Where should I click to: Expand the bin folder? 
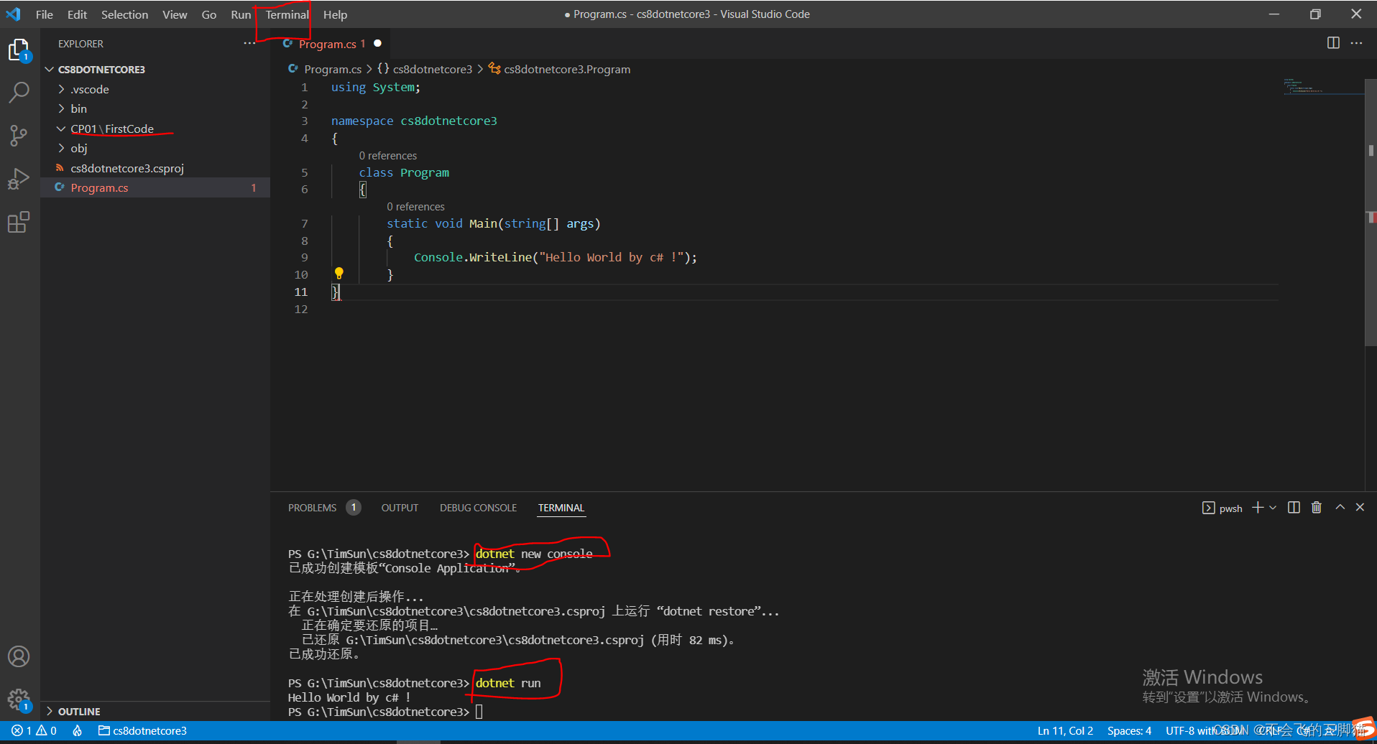(x=155, y=108)
